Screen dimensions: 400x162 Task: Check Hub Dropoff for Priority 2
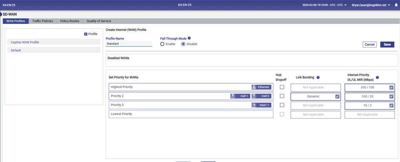click(x=282, y=96)
